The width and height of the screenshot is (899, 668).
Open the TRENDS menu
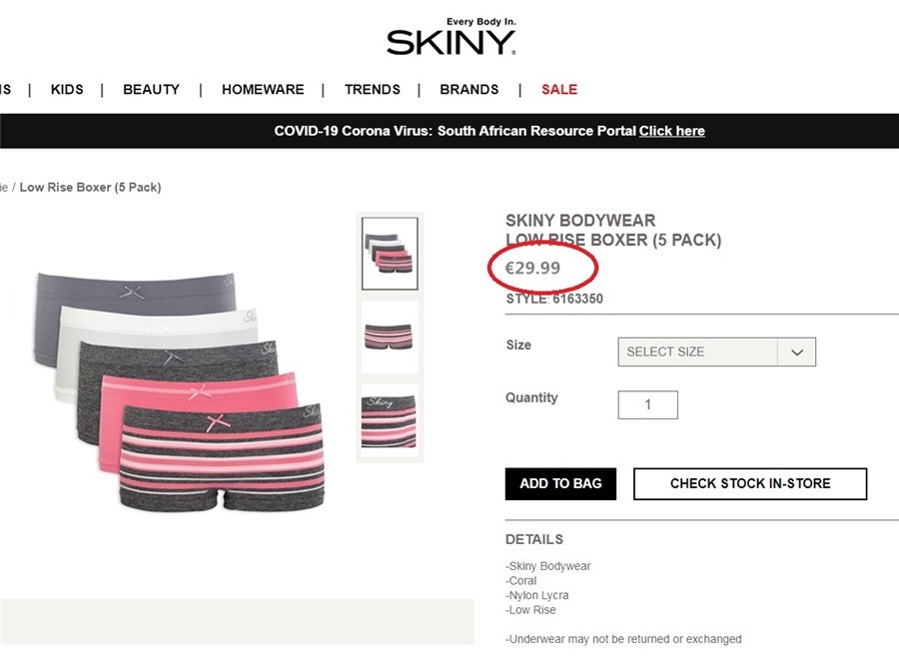coord(373,90)
